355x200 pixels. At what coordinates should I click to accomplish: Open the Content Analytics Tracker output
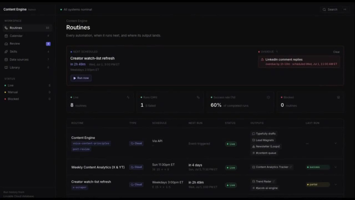[272, 167]
